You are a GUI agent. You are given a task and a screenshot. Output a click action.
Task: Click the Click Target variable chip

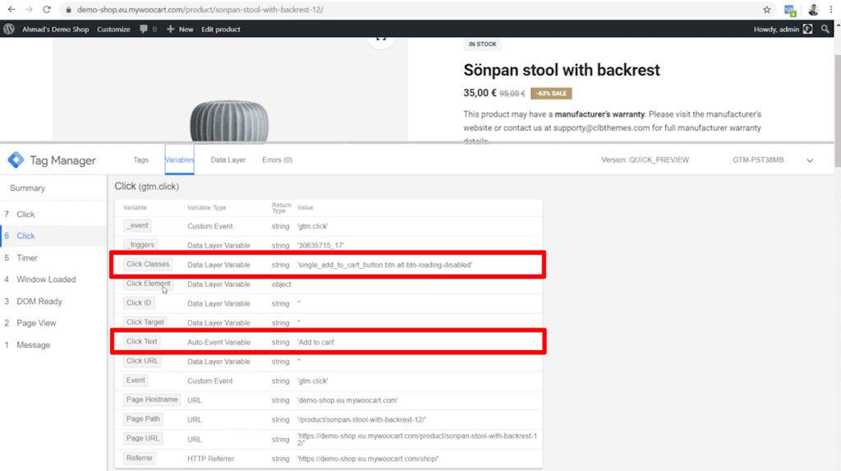click(x=145, y=322)
